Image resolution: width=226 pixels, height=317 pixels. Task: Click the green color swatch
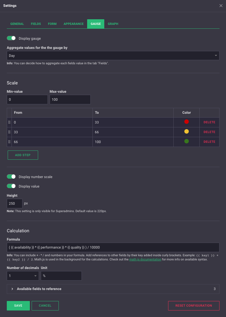click(x=186, y=141)
